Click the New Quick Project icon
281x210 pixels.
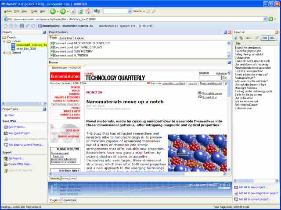6,133
